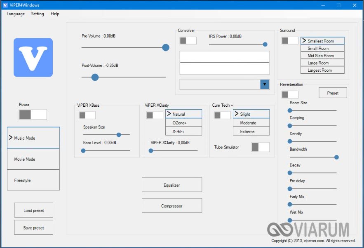Click the ViPER4Windows logo image

(x=33, y=58)
